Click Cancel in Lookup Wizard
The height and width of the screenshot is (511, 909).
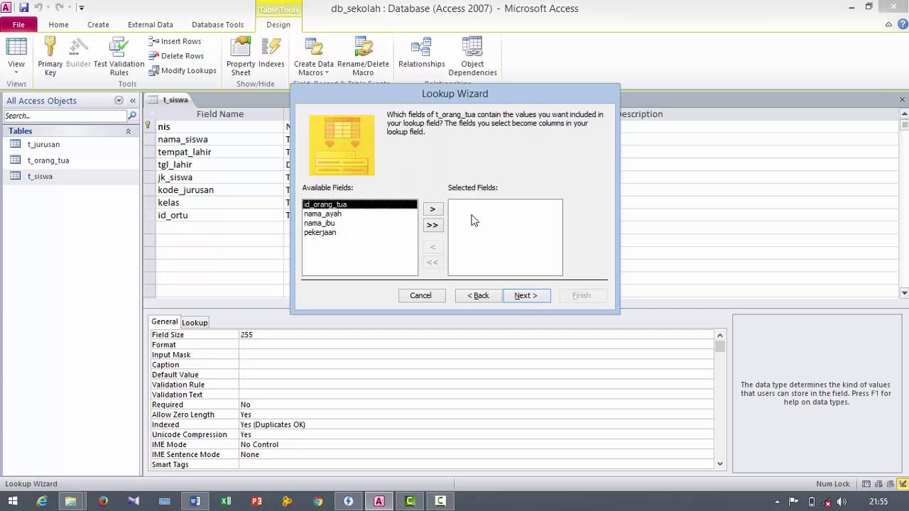(420, 295)
